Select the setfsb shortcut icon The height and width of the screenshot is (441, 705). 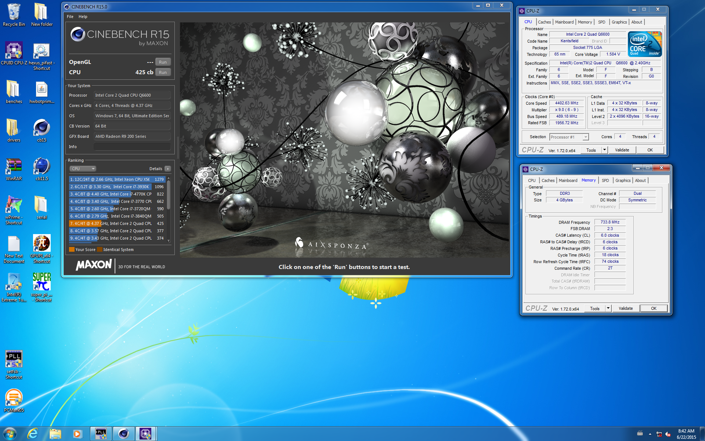tap(14, 365)
